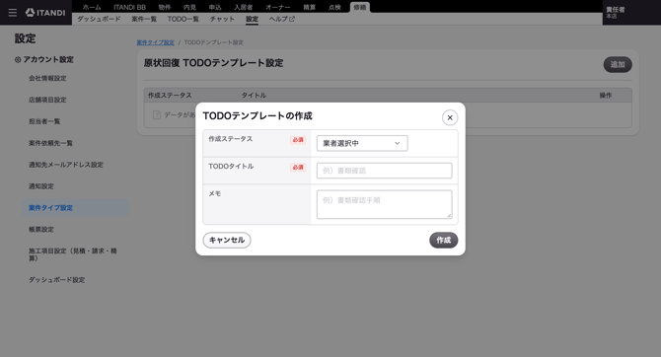661x357 pixels.
Task: Click the 操作 column header
Action: point(606,96)
